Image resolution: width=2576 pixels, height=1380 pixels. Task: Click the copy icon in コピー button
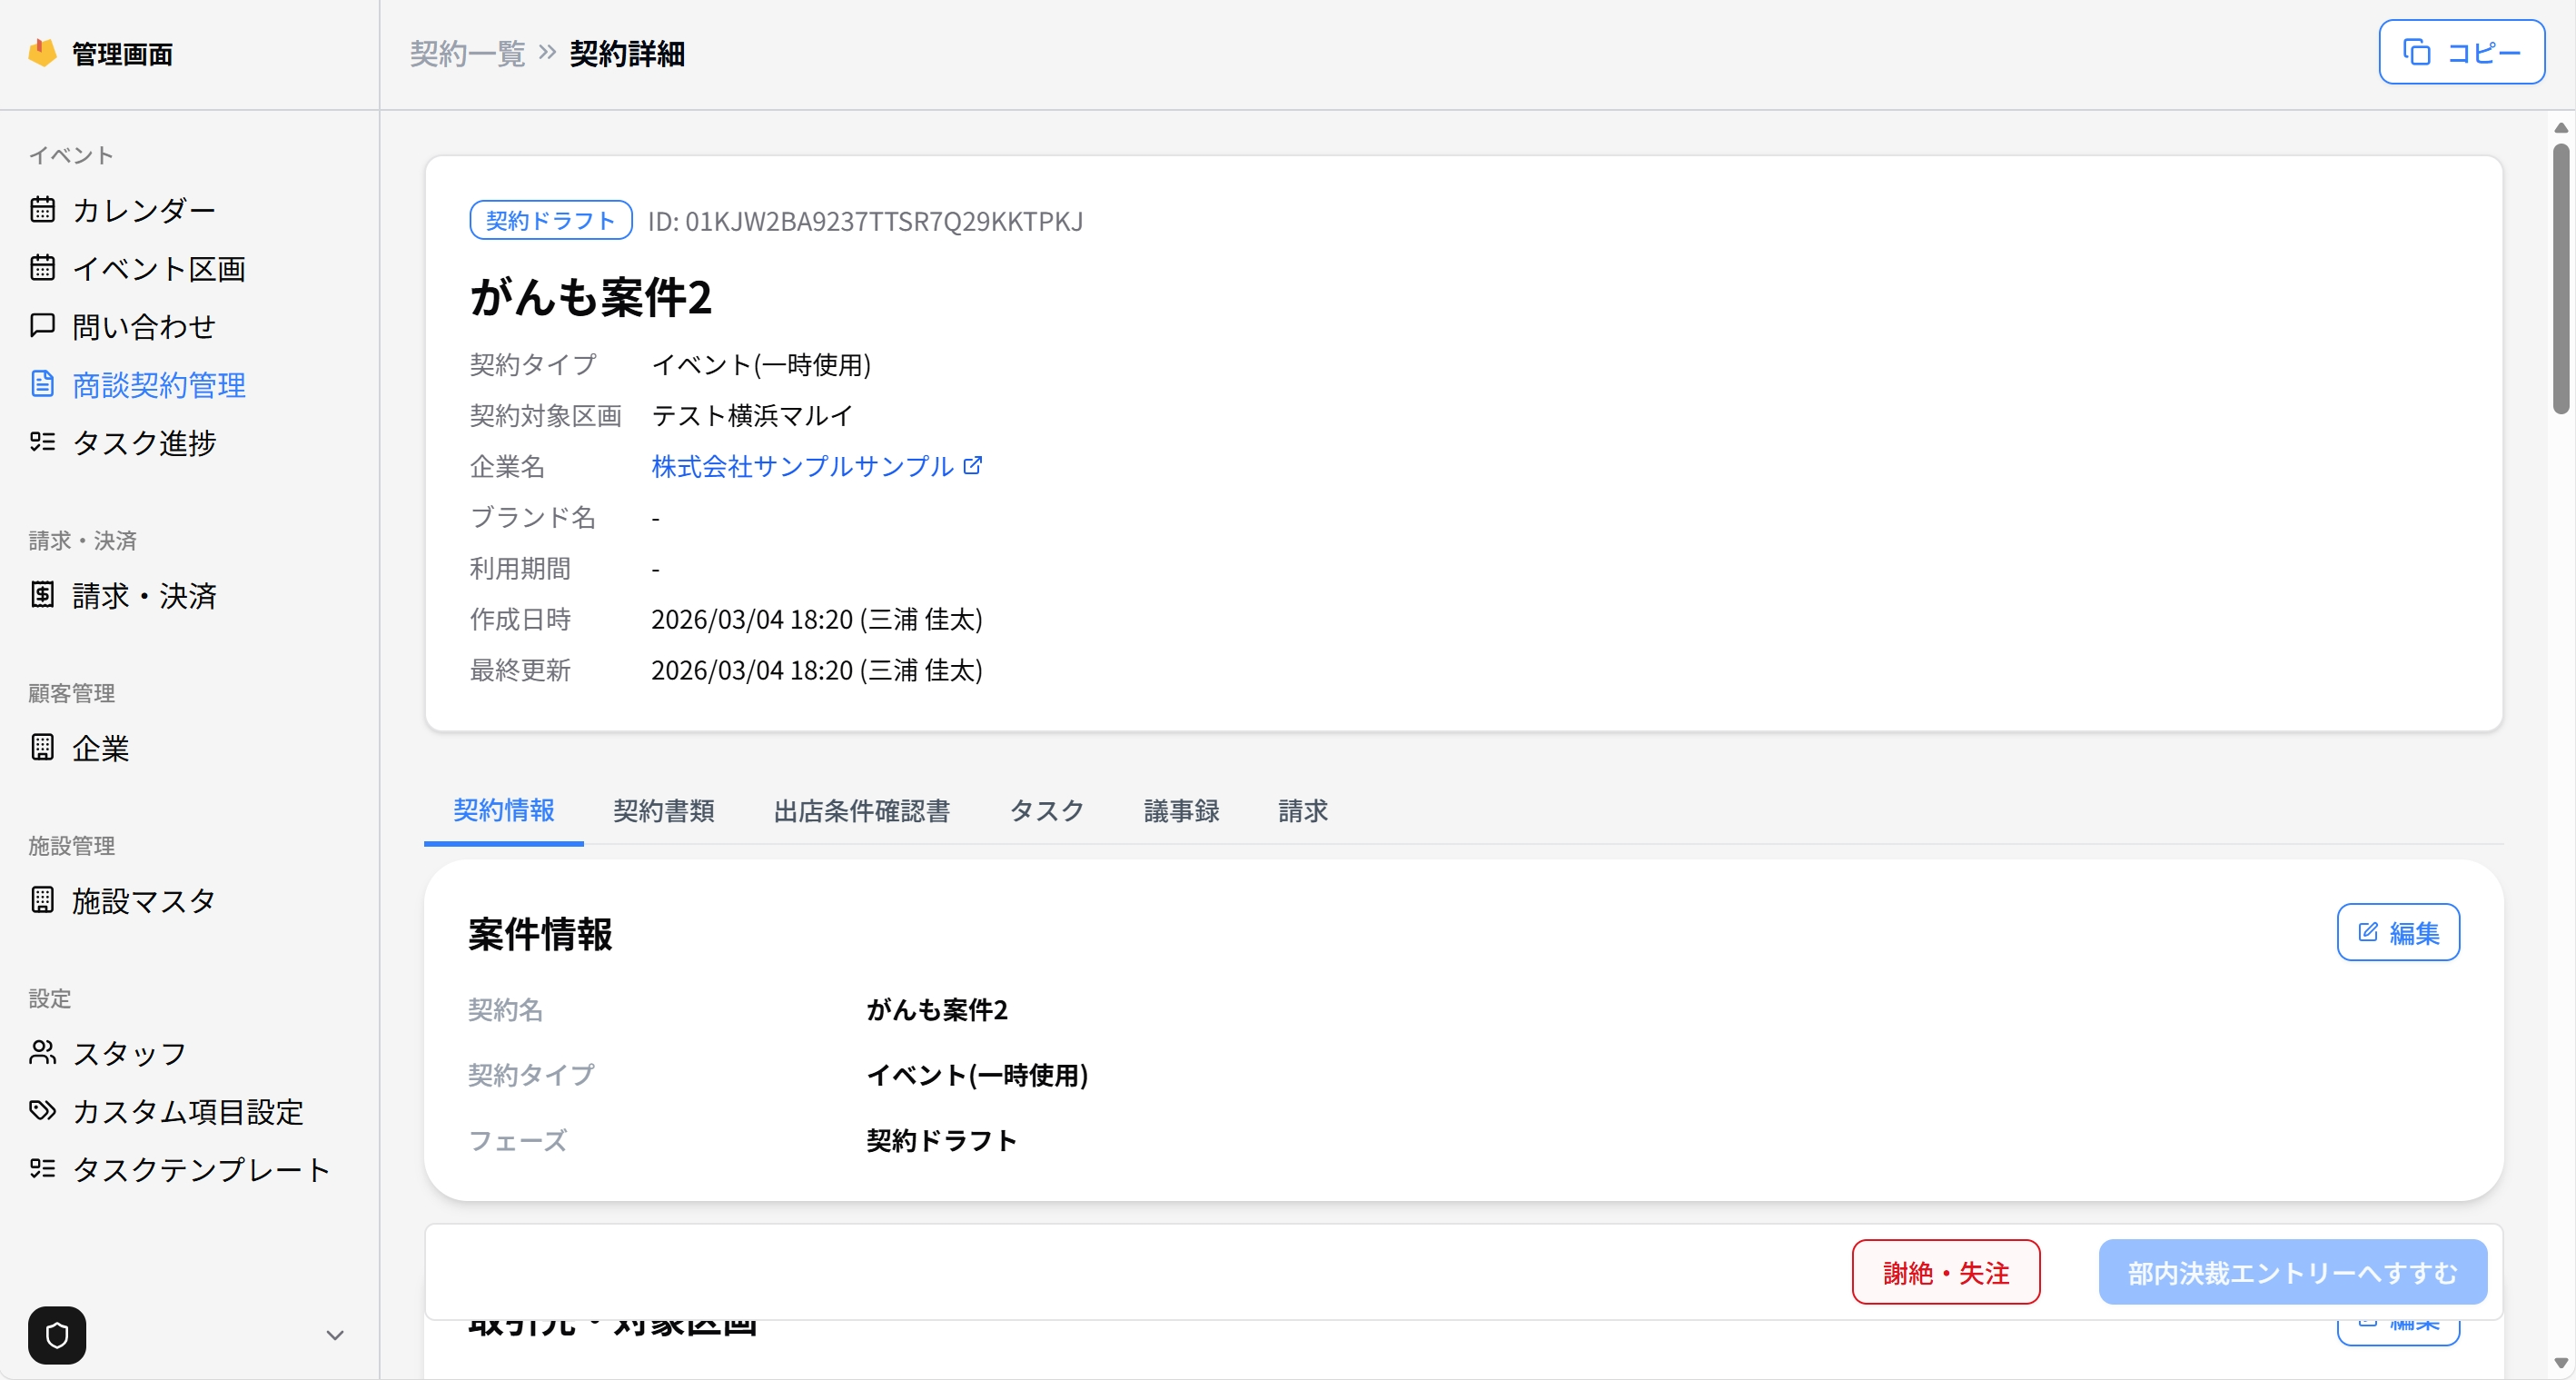2417,52
